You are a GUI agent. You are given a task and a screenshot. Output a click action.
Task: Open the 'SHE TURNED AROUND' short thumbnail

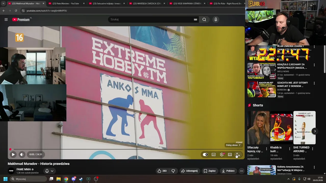click(x=304, y=128)
